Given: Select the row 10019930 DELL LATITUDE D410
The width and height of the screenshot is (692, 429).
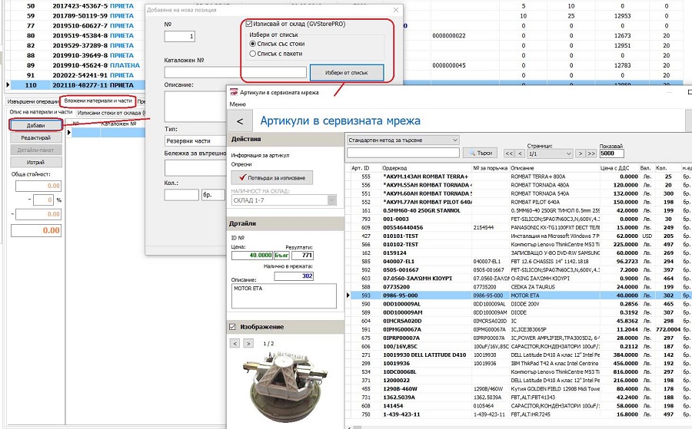Looking at the screenshot, I should pyautogui.click(x=518, y=355).
